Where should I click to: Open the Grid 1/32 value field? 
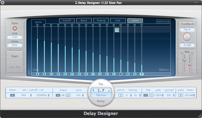15,37
